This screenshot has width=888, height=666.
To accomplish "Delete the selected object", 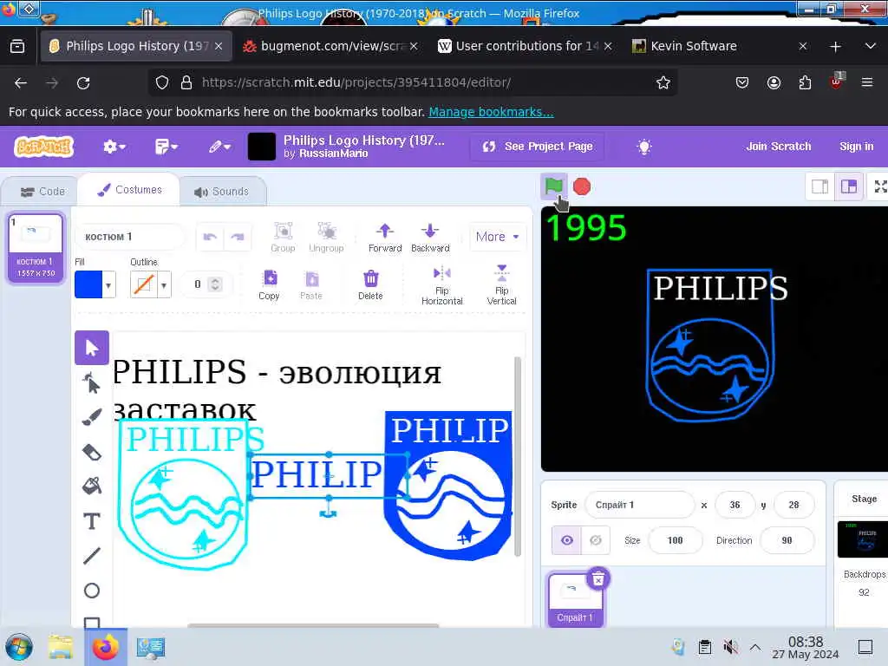I will (x=370, y=284).
